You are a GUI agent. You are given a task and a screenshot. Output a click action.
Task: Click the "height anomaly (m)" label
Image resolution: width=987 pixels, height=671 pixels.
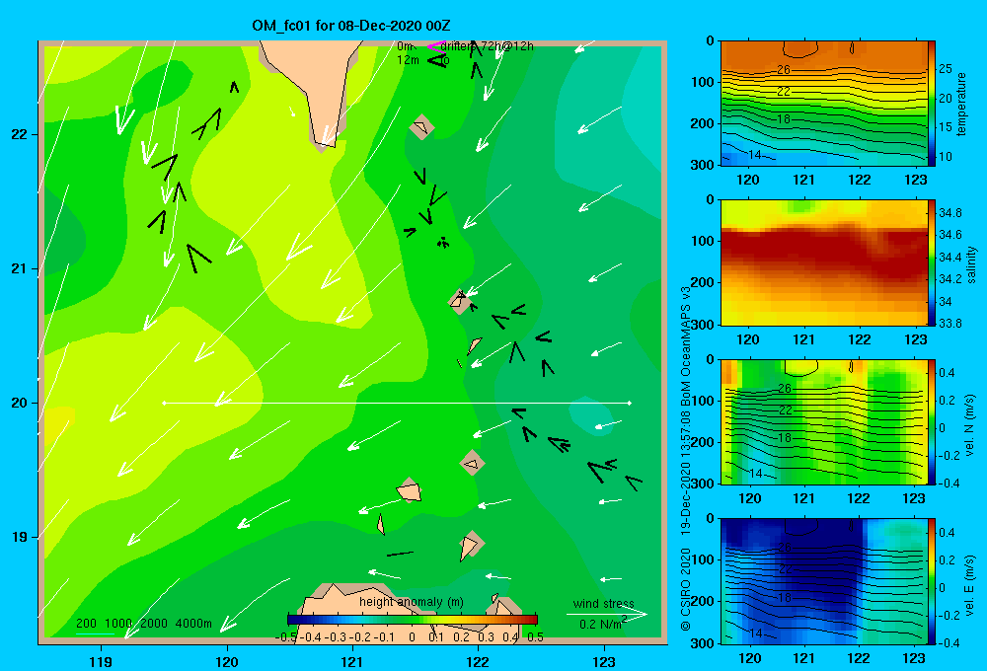pos(412,602)
